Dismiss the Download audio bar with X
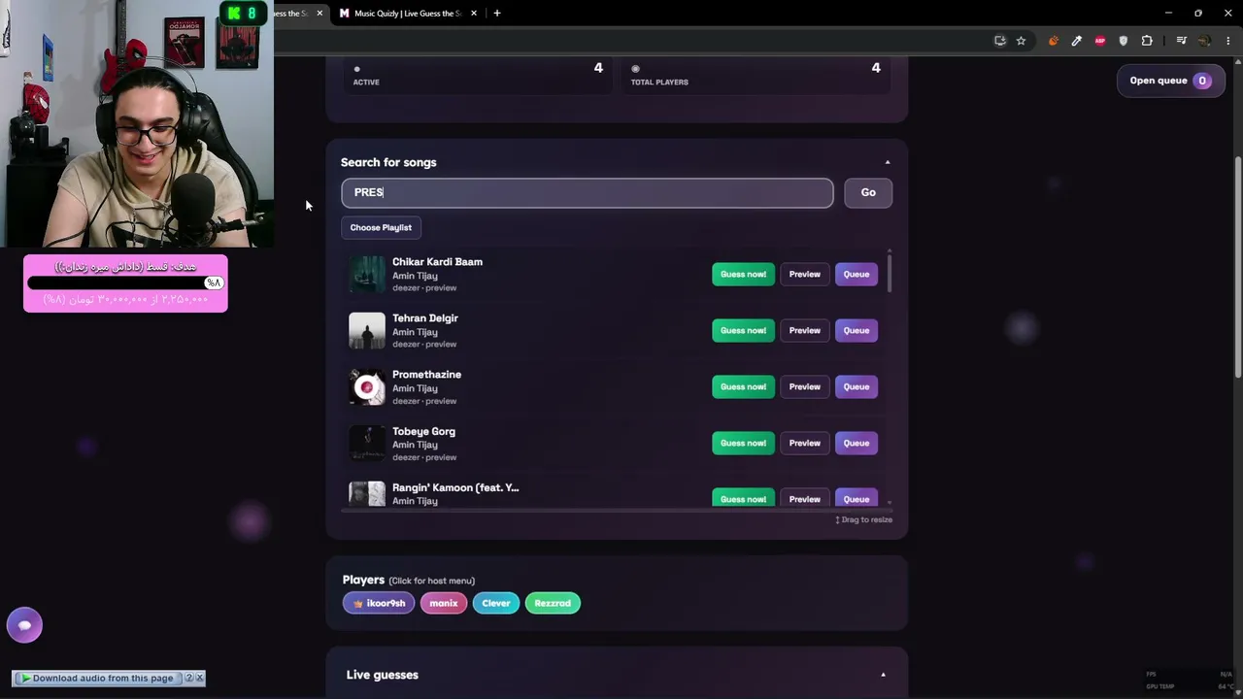The width and height of the screenshot is (1243, 699). pyautogui.click(x=200, y=678)
